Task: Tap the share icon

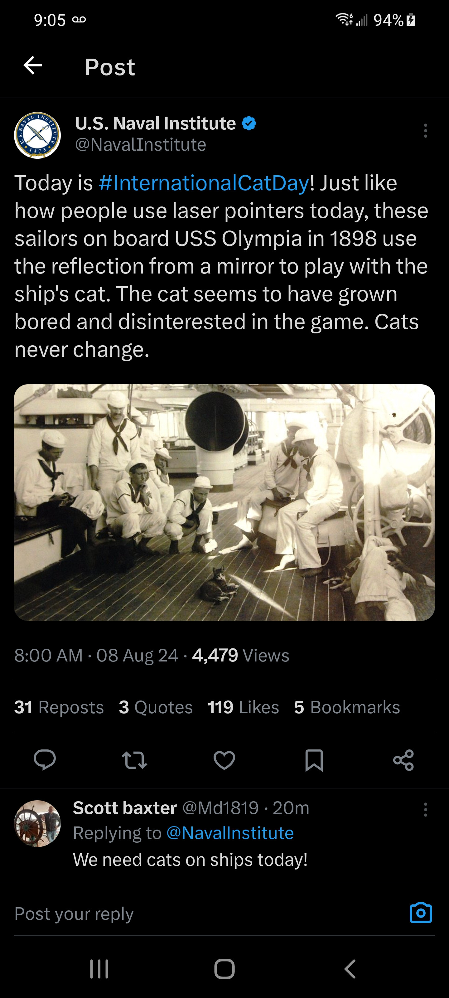Action: pyautogui.click(x=403, y=760)
